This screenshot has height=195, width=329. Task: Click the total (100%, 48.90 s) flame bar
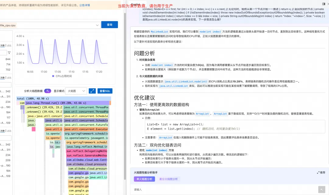(64, 99)
